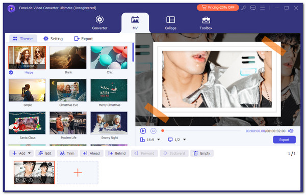Click the theme list scrollbar
This screenshot has height=195, width=306.
coord(133,52)
